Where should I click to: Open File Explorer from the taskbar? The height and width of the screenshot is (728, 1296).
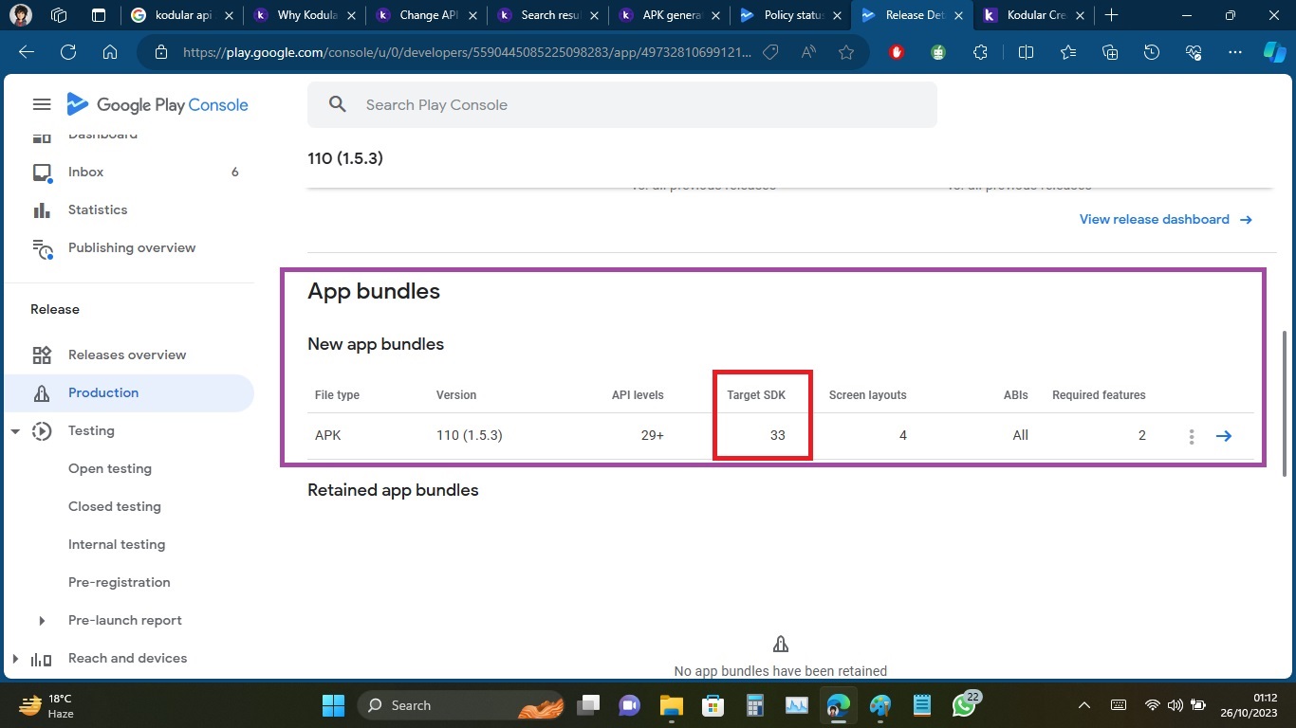coord(671,705)
